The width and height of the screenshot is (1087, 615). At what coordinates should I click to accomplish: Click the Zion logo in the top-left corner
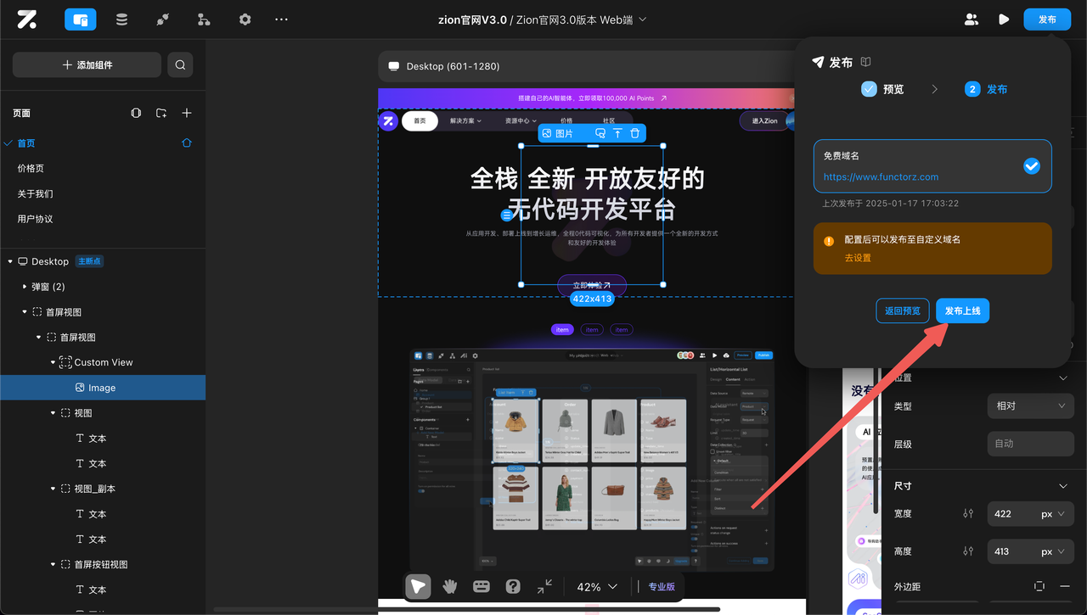point(27,20)
